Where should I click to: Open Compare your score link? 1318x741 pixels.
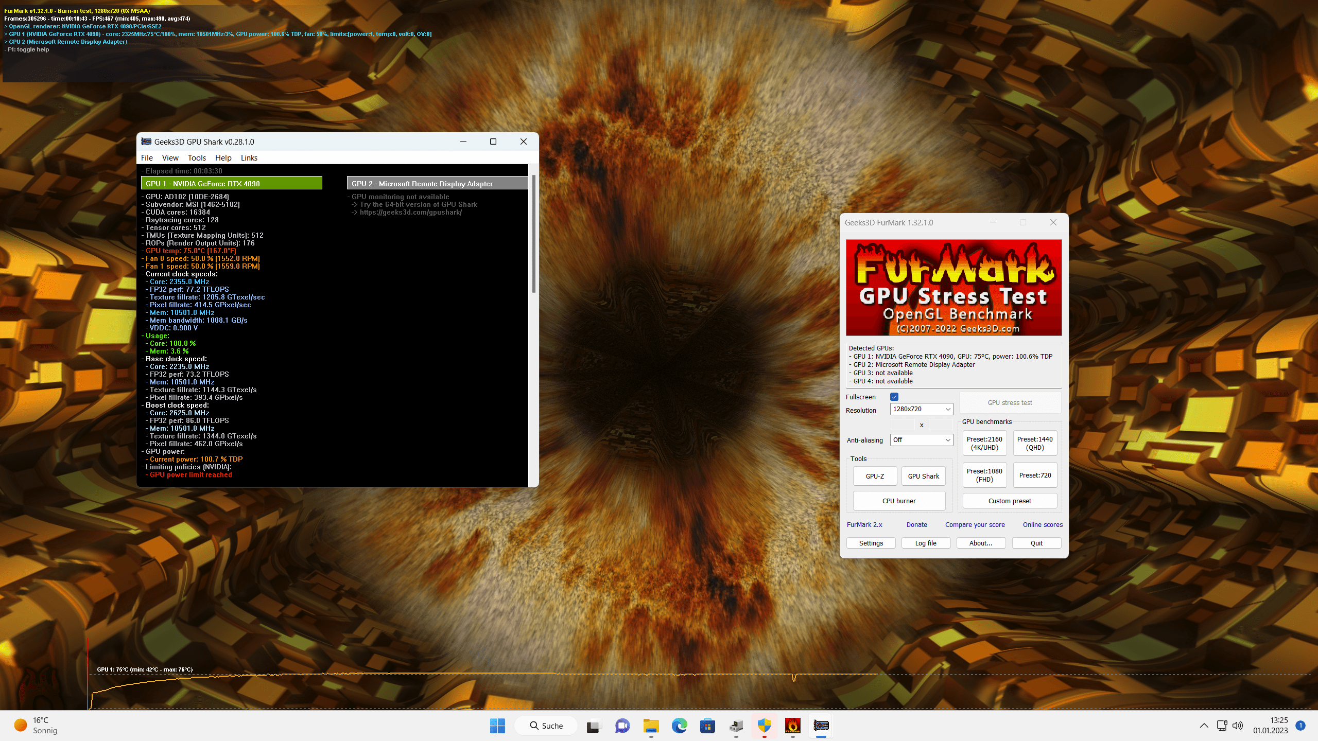click(x=975, y=525)
